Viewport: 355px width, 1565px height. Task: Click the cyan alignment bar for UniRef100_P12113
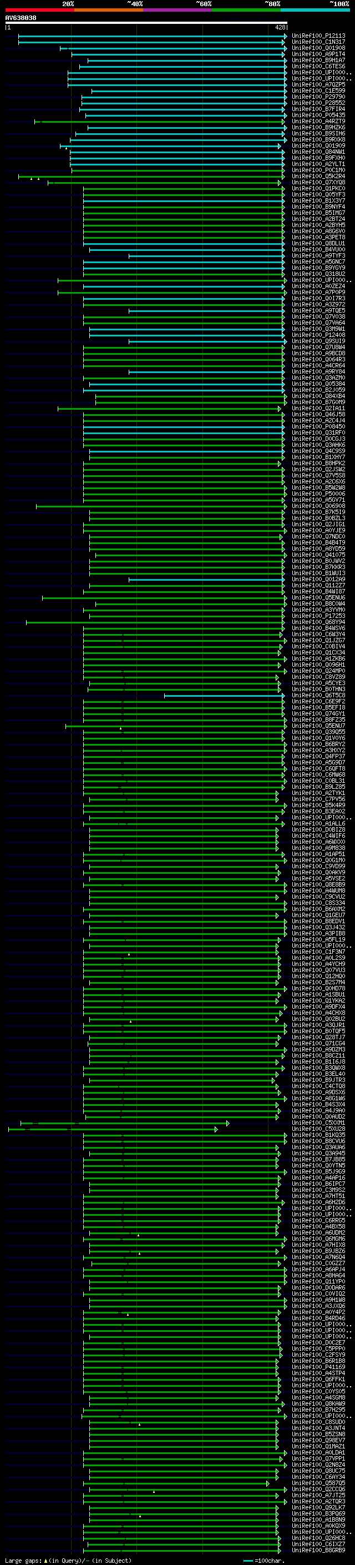point(152,36)
